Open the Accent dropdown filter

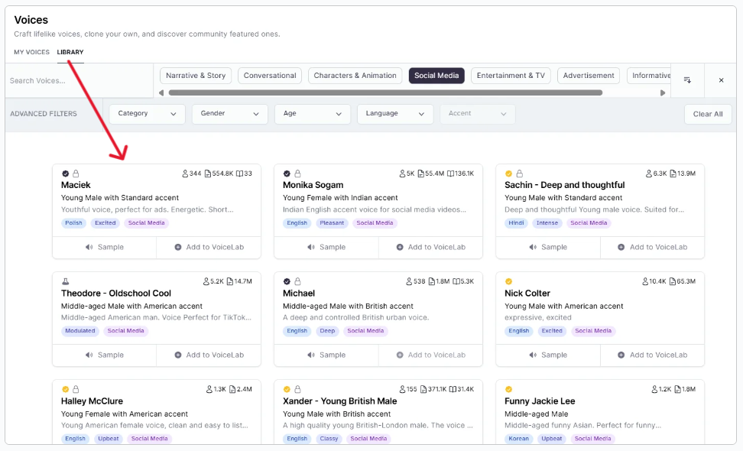478,114
